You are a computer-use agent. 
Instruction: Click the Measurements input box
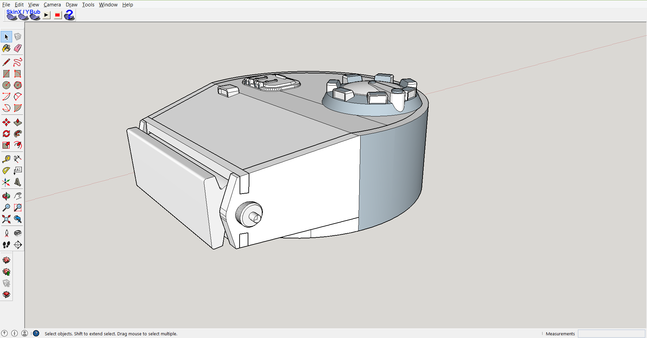tap(611, 334)
